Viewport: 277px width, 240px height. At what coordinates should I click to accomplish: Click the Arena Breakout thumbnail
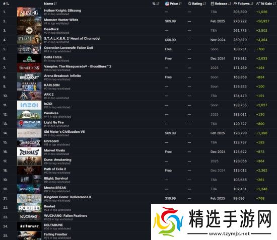tap(29, 77)
